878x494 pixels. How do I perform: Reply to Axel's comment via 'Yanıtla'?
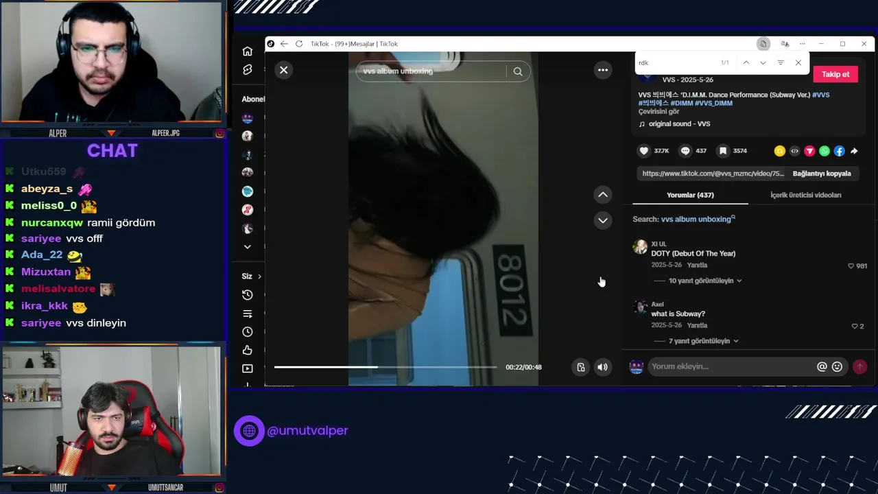coord(697,325)
